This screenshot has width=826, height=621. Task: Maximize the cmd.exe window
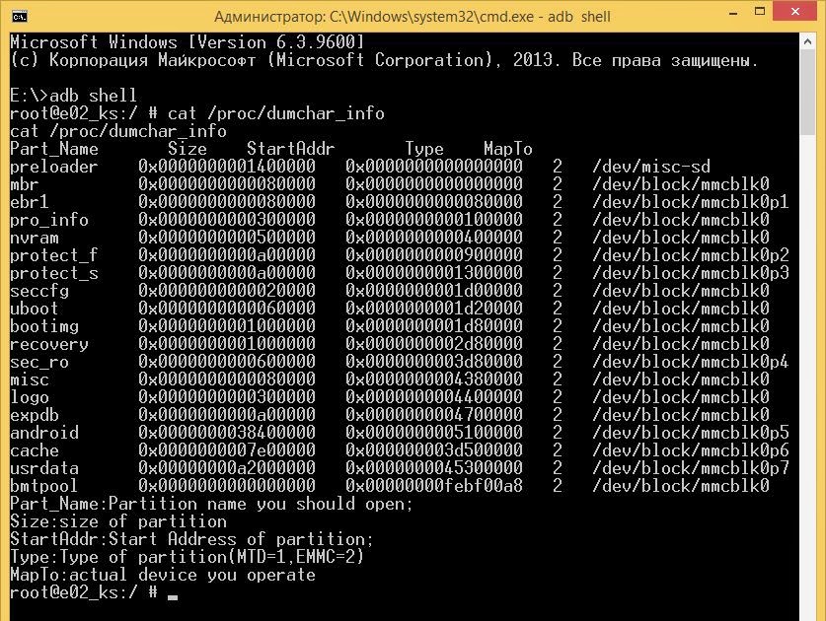[760, 12]
